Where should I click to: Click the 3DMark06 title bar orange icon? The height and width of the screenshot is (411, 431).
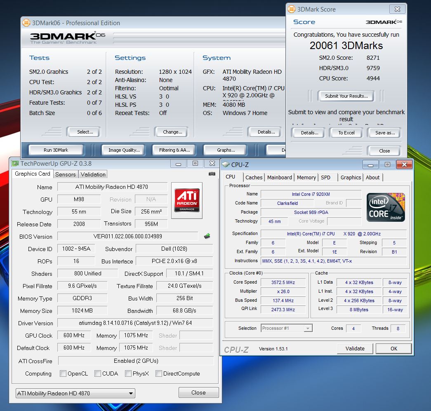pyautogui.click(x=26, y=23)
